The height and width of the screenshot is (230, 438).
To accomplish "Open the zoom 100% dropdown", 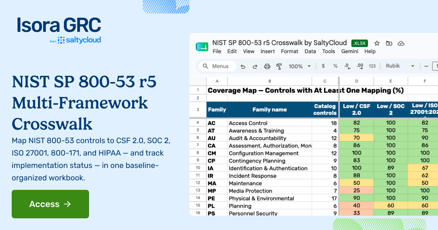I will (300, 66).
